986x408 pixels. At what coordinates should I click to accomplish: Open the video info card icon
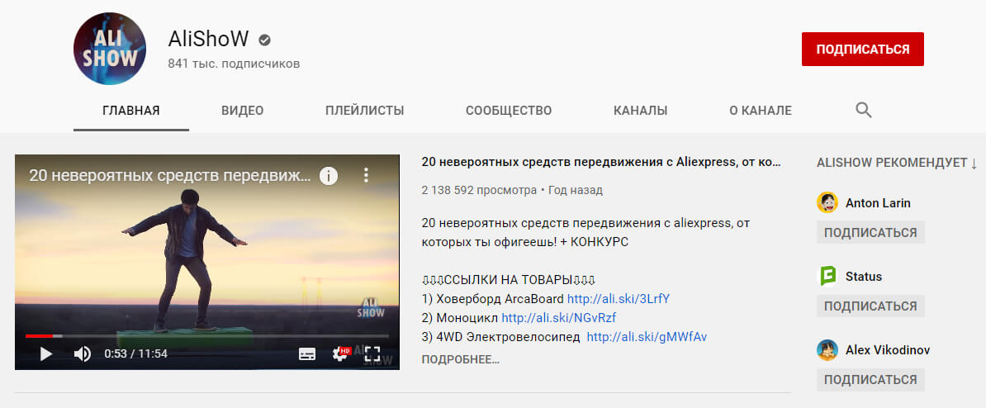329,175
